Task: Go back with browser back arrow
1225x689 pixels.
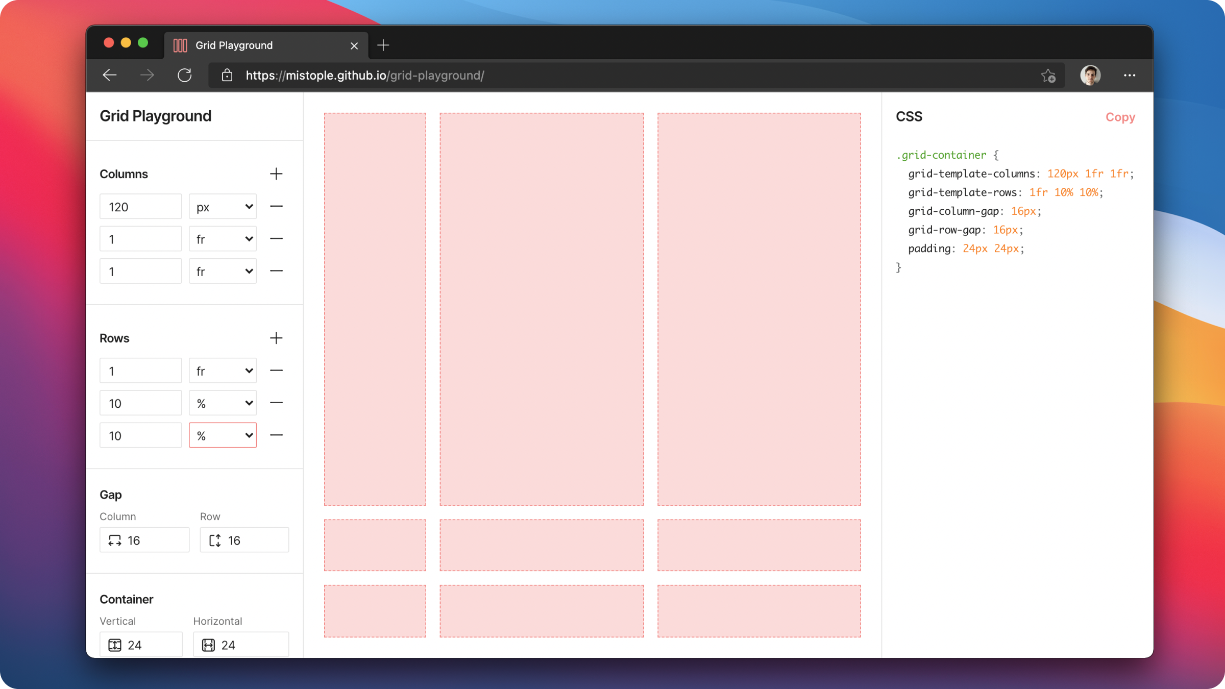Action: (x=110, y=76)
